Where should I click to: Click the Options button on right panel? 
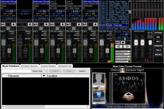tap(158, 33)
